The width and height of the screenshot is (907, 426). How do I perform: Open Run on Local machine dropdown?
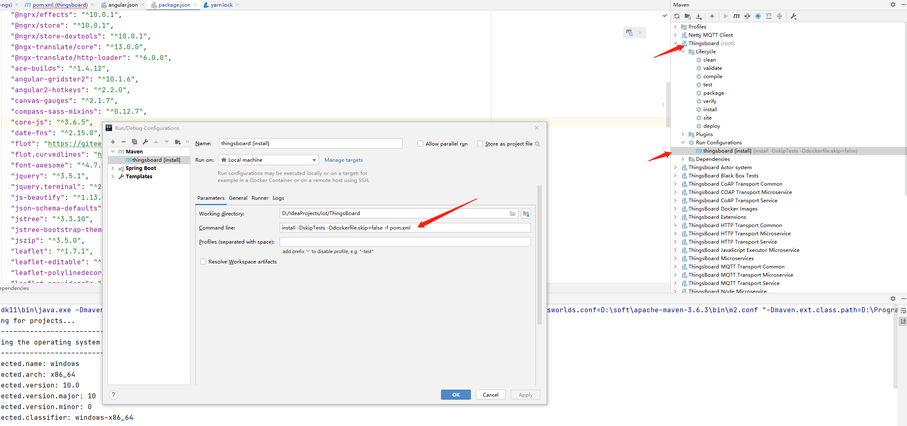click(x=268, y=160)
